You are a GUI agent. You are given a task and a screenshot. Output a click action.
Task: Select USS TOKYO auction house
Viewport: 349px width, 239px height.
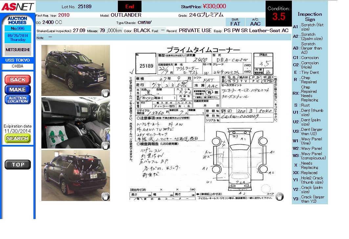(18, 60)
